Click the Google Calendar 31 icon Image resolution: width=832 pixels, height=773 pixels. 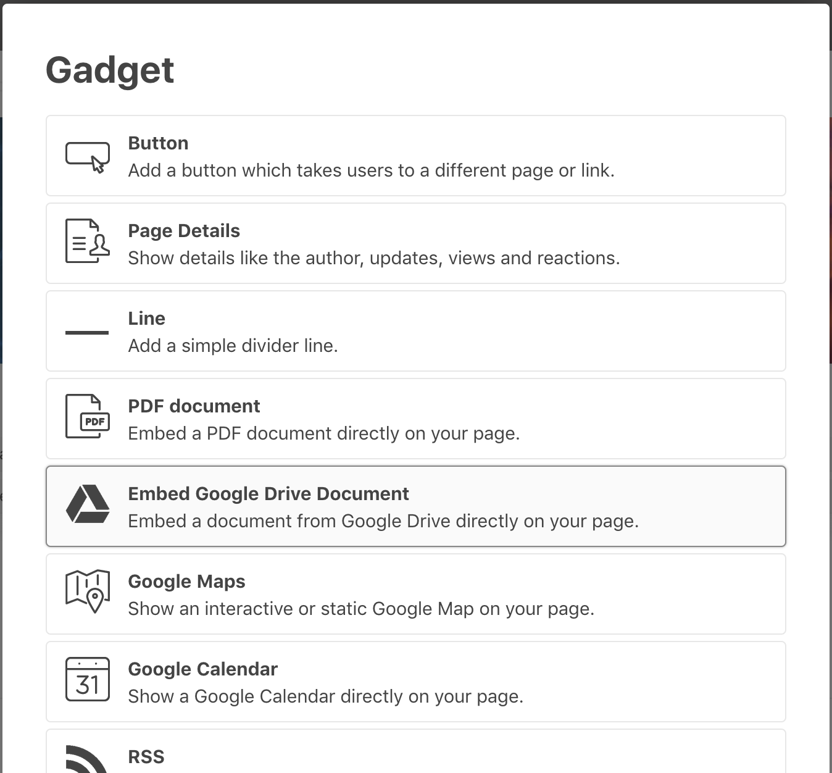pos(88,679)
